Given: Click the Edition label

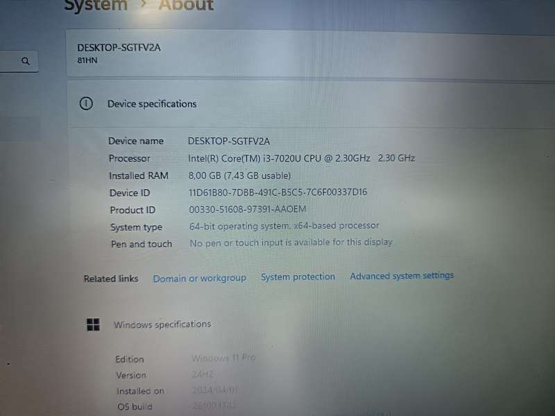Looking at the screenshot, I should [x=130, y=359].
